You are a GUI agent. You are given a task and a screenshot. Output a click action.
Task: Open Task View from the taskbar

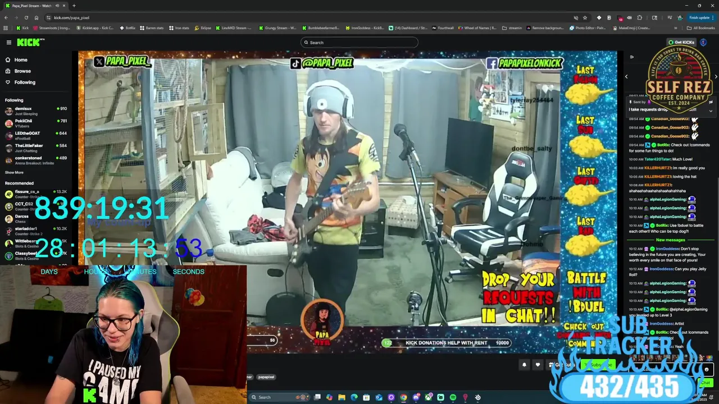point(317,397)
